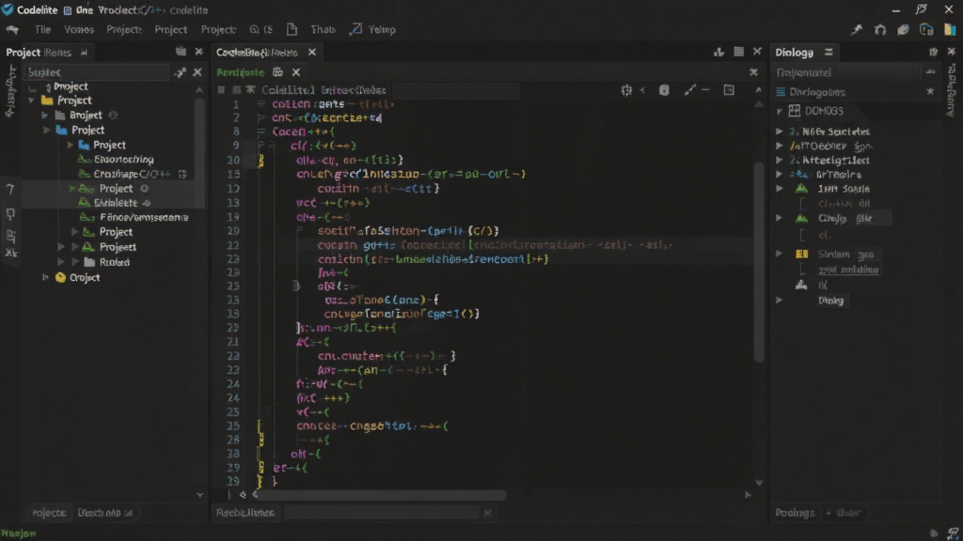The height and width of the screenshot is (541, 963).
Task: Toggle the circle badge beside highlighted Project row
Action: (x=144, y=188)
